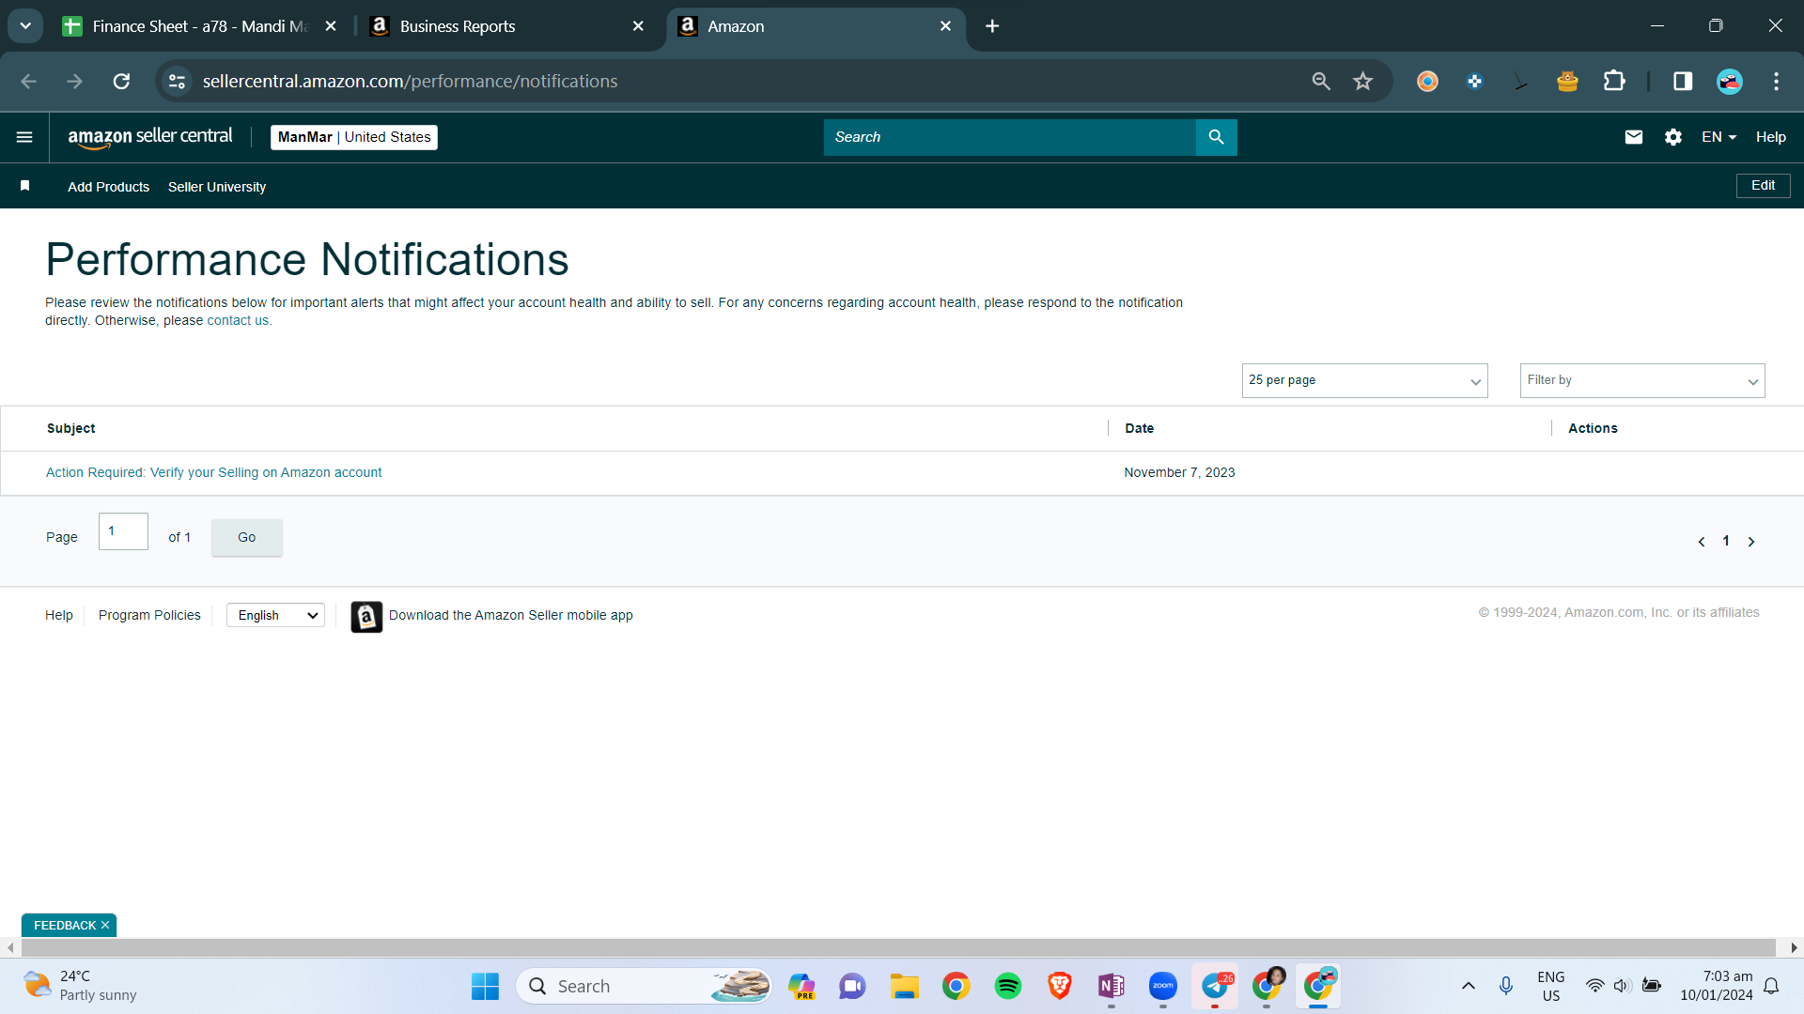Viewport: 1804px width, 1014px height.
Task: Click the bookmark flag icon in favorites bar
Action: click(x=25, y=186)
